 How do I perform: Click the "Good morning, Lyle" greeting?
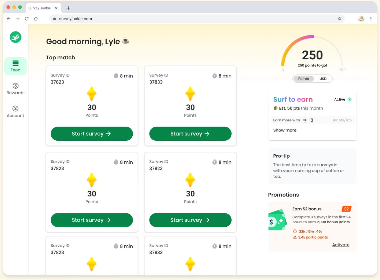pyautogui.click(x=83, y=41)
